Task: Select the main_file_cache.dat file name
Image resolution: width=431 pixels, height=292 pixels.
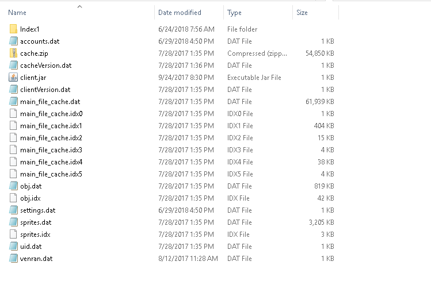Action: click(x=50, y=101)
